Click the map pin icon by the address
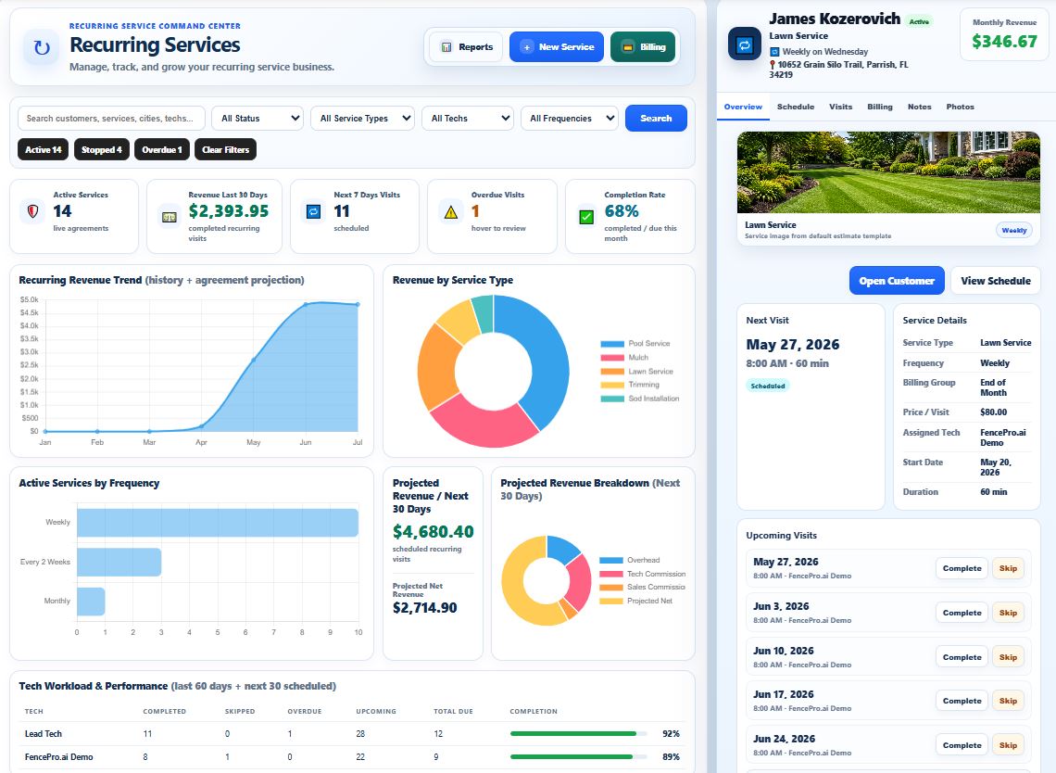 click(773, 66)
